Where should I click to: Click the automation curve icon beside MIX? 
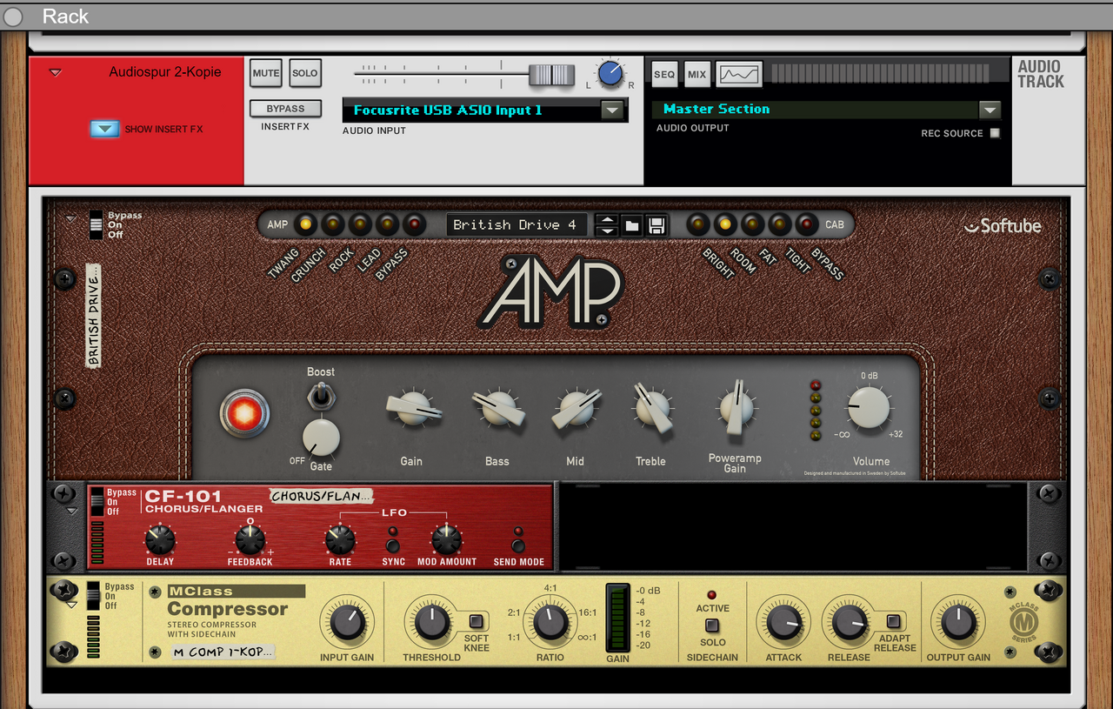click(x=739, y=74)
